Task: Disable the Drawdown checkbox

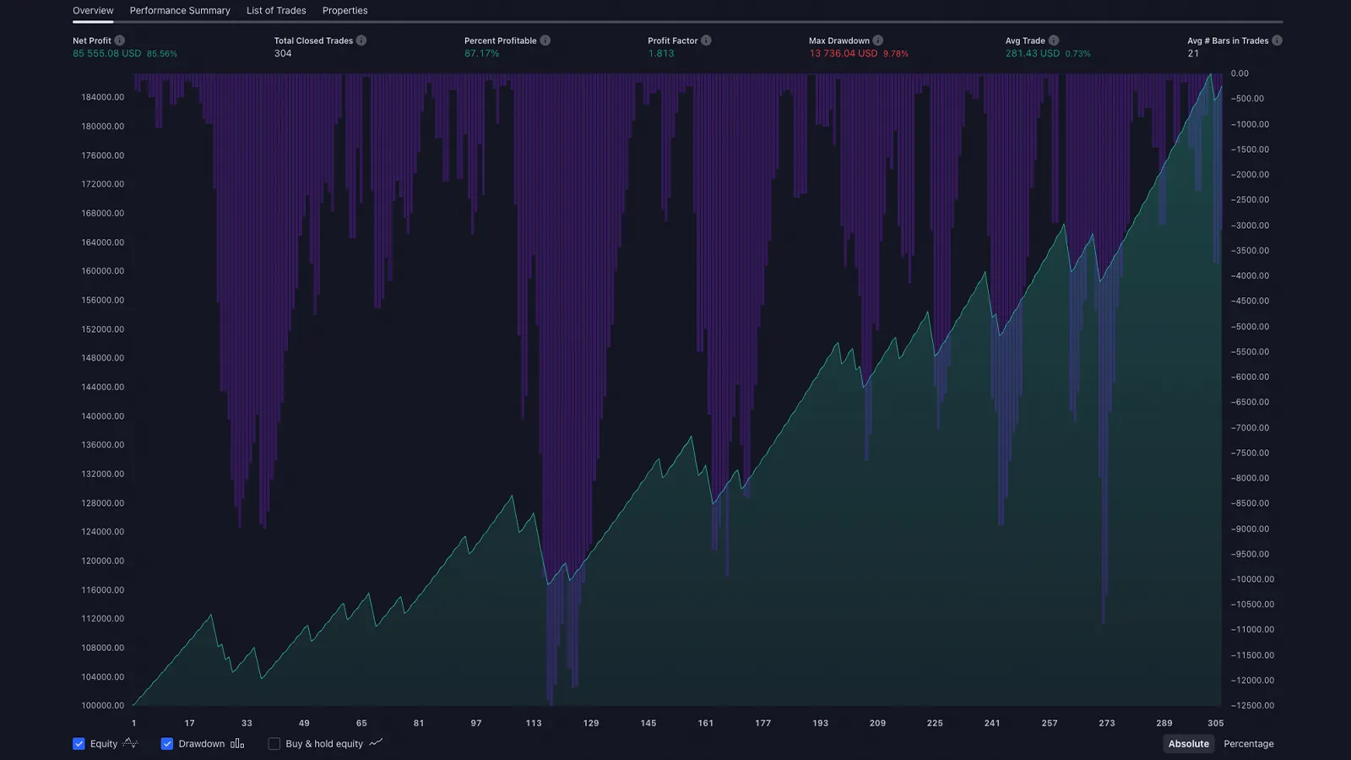Action: [167, 743]
